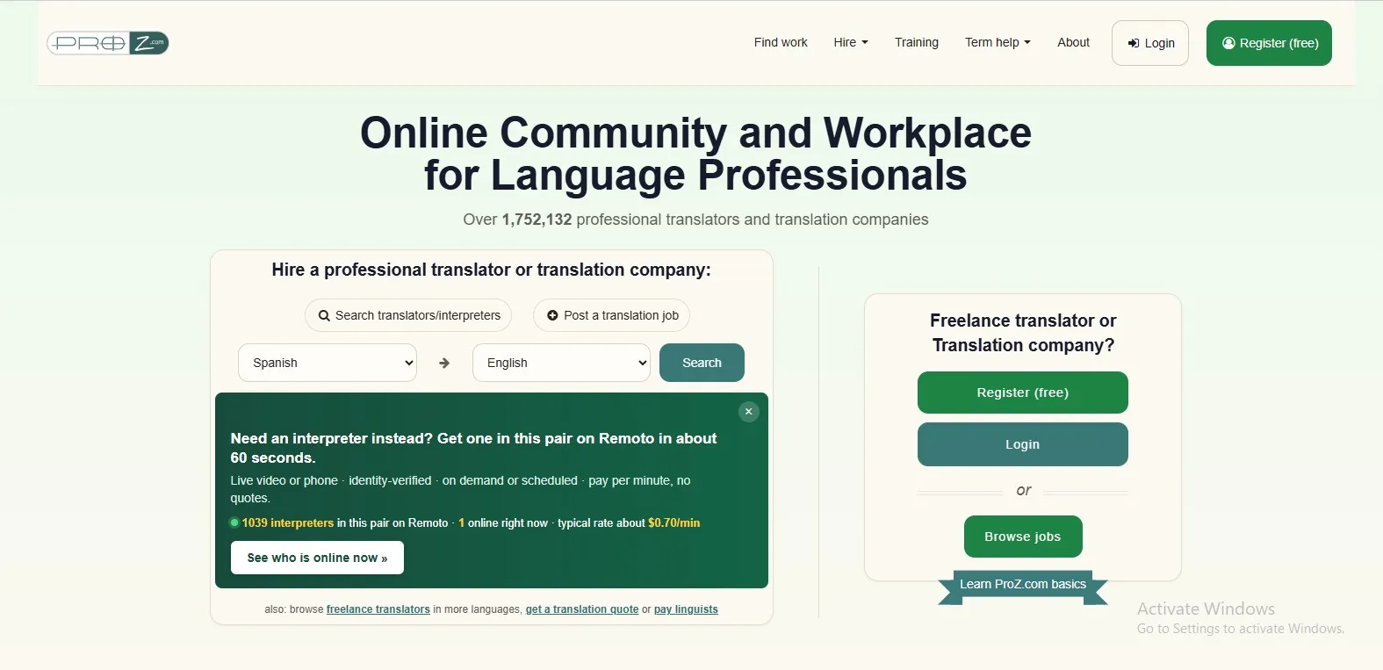The image size is (1383, 670).
Task: Click the Search button
Action: coord(702,363)
